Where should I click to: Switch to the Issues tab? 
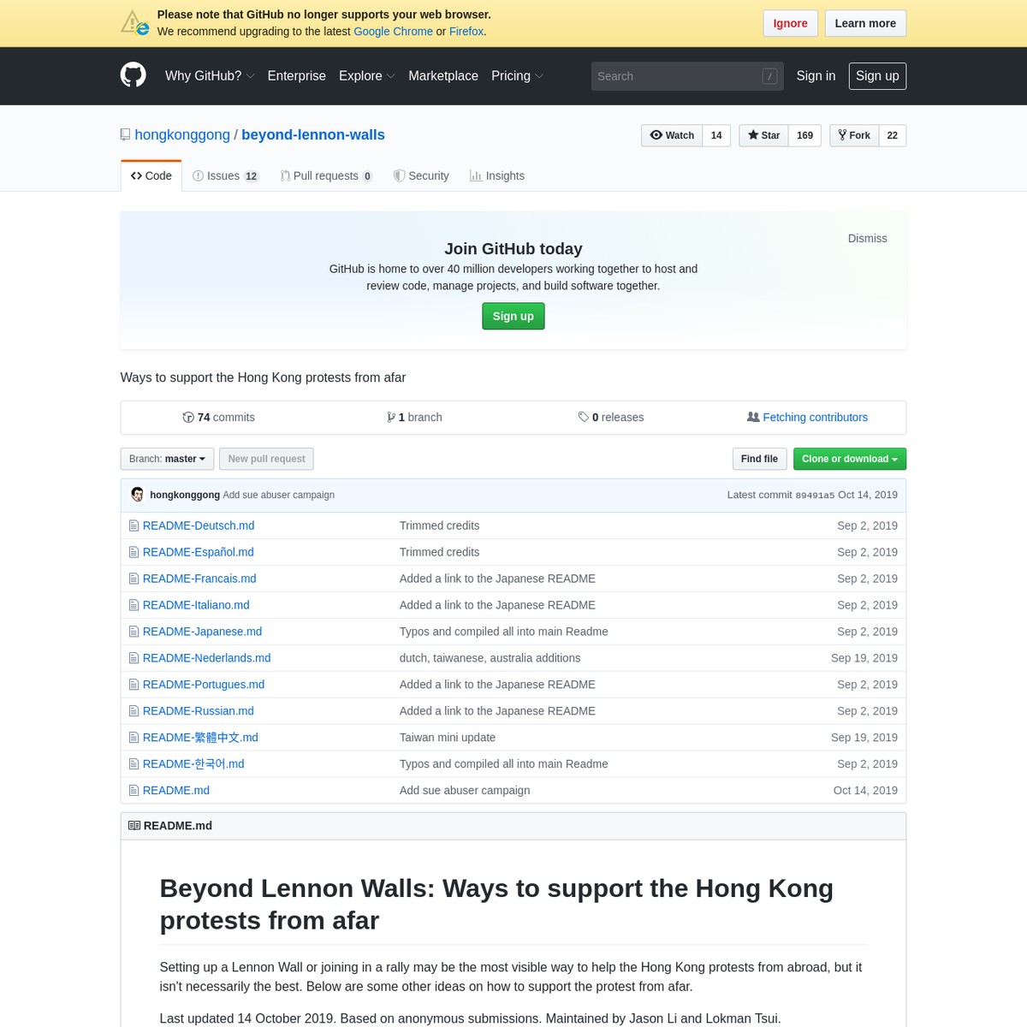tap(226, 175)
